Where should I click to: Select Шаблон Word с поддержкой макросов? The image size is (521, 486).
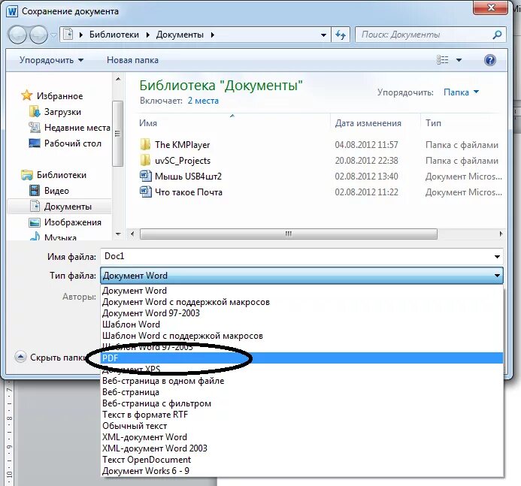coord(302,336)
